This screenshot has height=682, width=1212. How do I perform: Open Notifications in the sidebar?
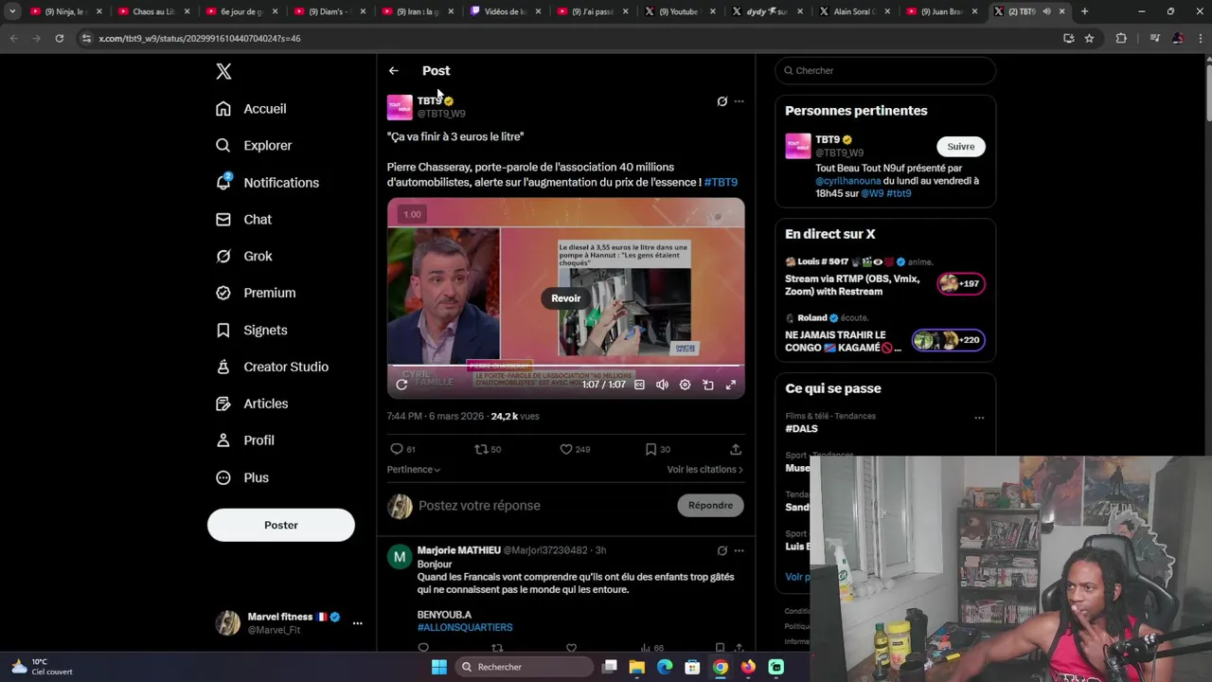267,183
